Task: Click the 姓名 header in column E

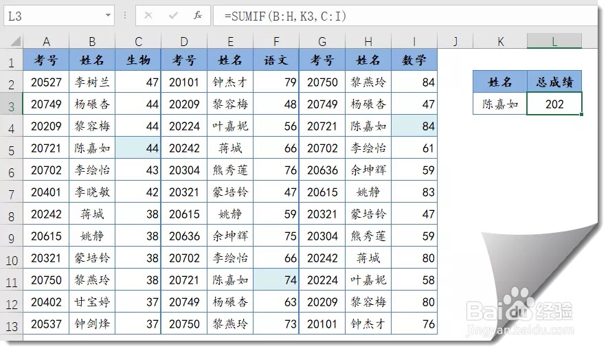Action: pos(230,60)
